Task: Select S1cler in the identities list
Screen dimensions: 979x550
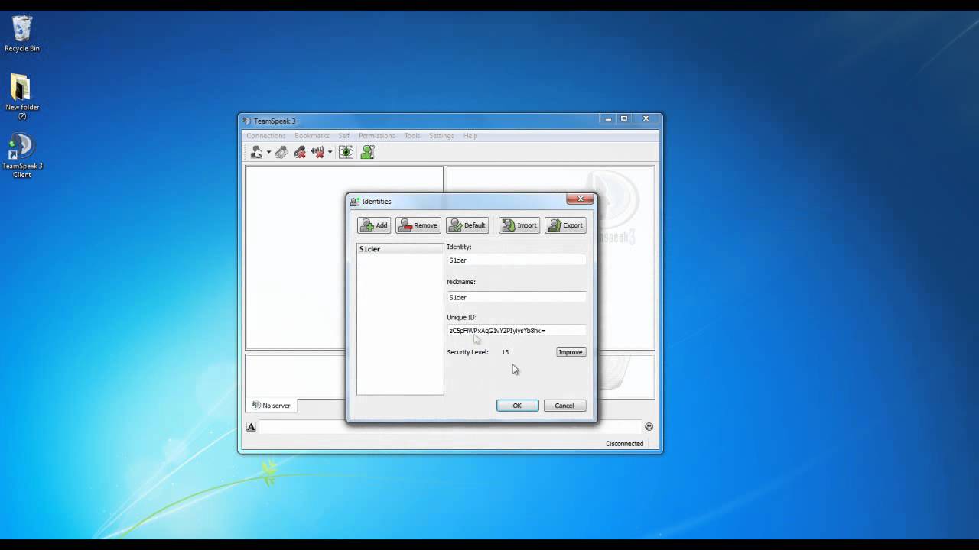Action: tap(400, 249)
